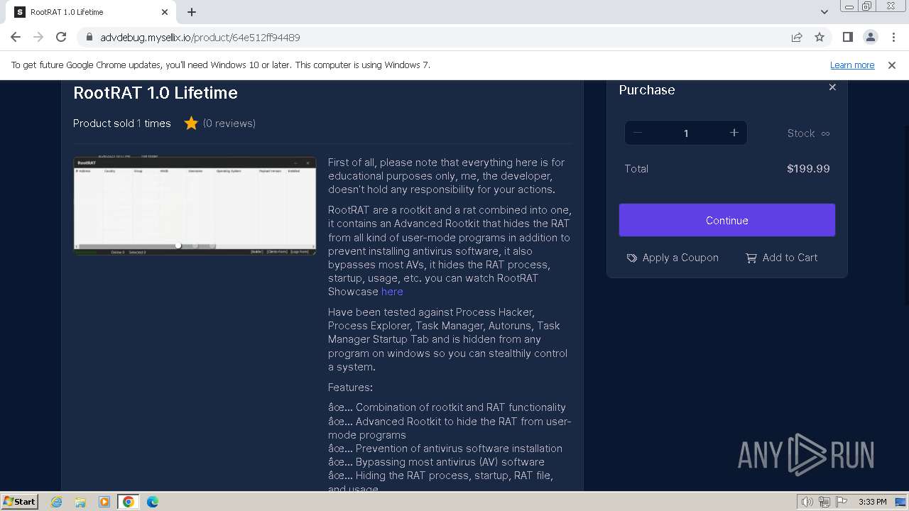The width and height of the screenshot is (909, 511).
Task: Launch Internet Explorer from taskbar
Action: [x=56, y=502]
